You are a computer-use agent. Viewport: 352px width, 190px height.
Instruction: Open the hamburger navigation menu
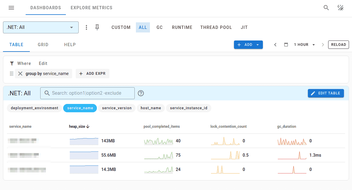[11, 8]
